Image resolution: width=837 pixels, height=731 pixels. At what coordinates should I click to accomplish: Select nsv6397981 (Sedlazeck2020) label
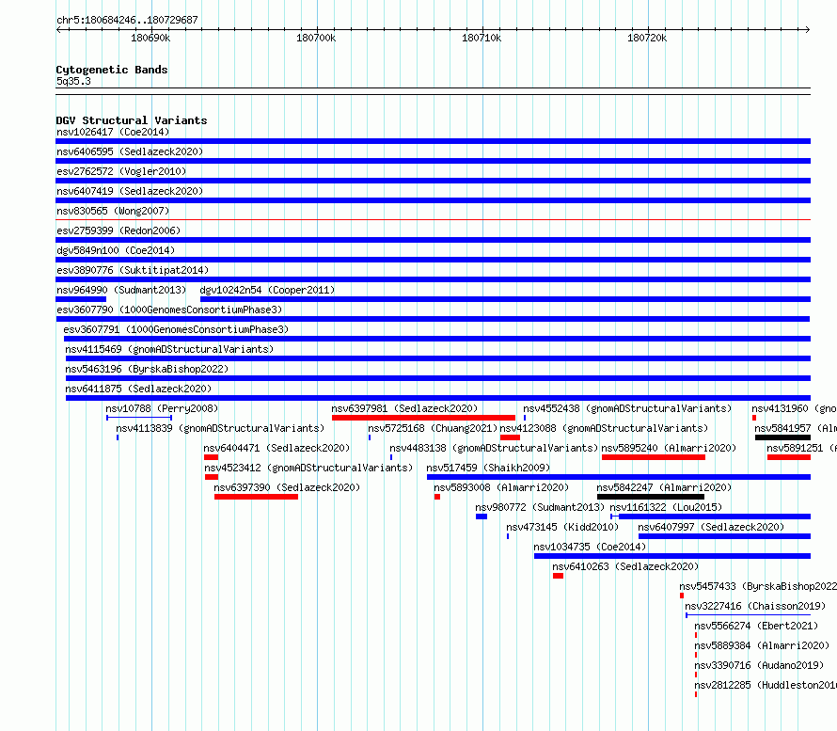404,408
